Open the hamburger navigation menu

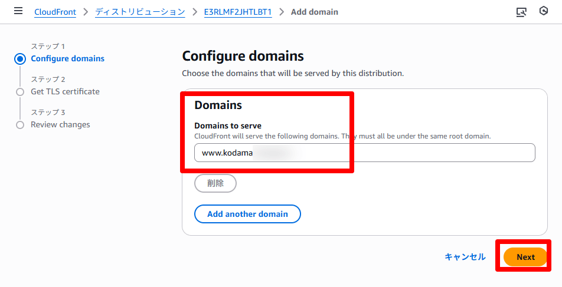(x=18, y=11)
